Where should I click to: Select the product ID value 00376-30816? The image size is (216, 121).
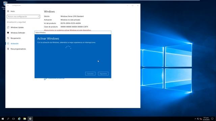[71, 23]
